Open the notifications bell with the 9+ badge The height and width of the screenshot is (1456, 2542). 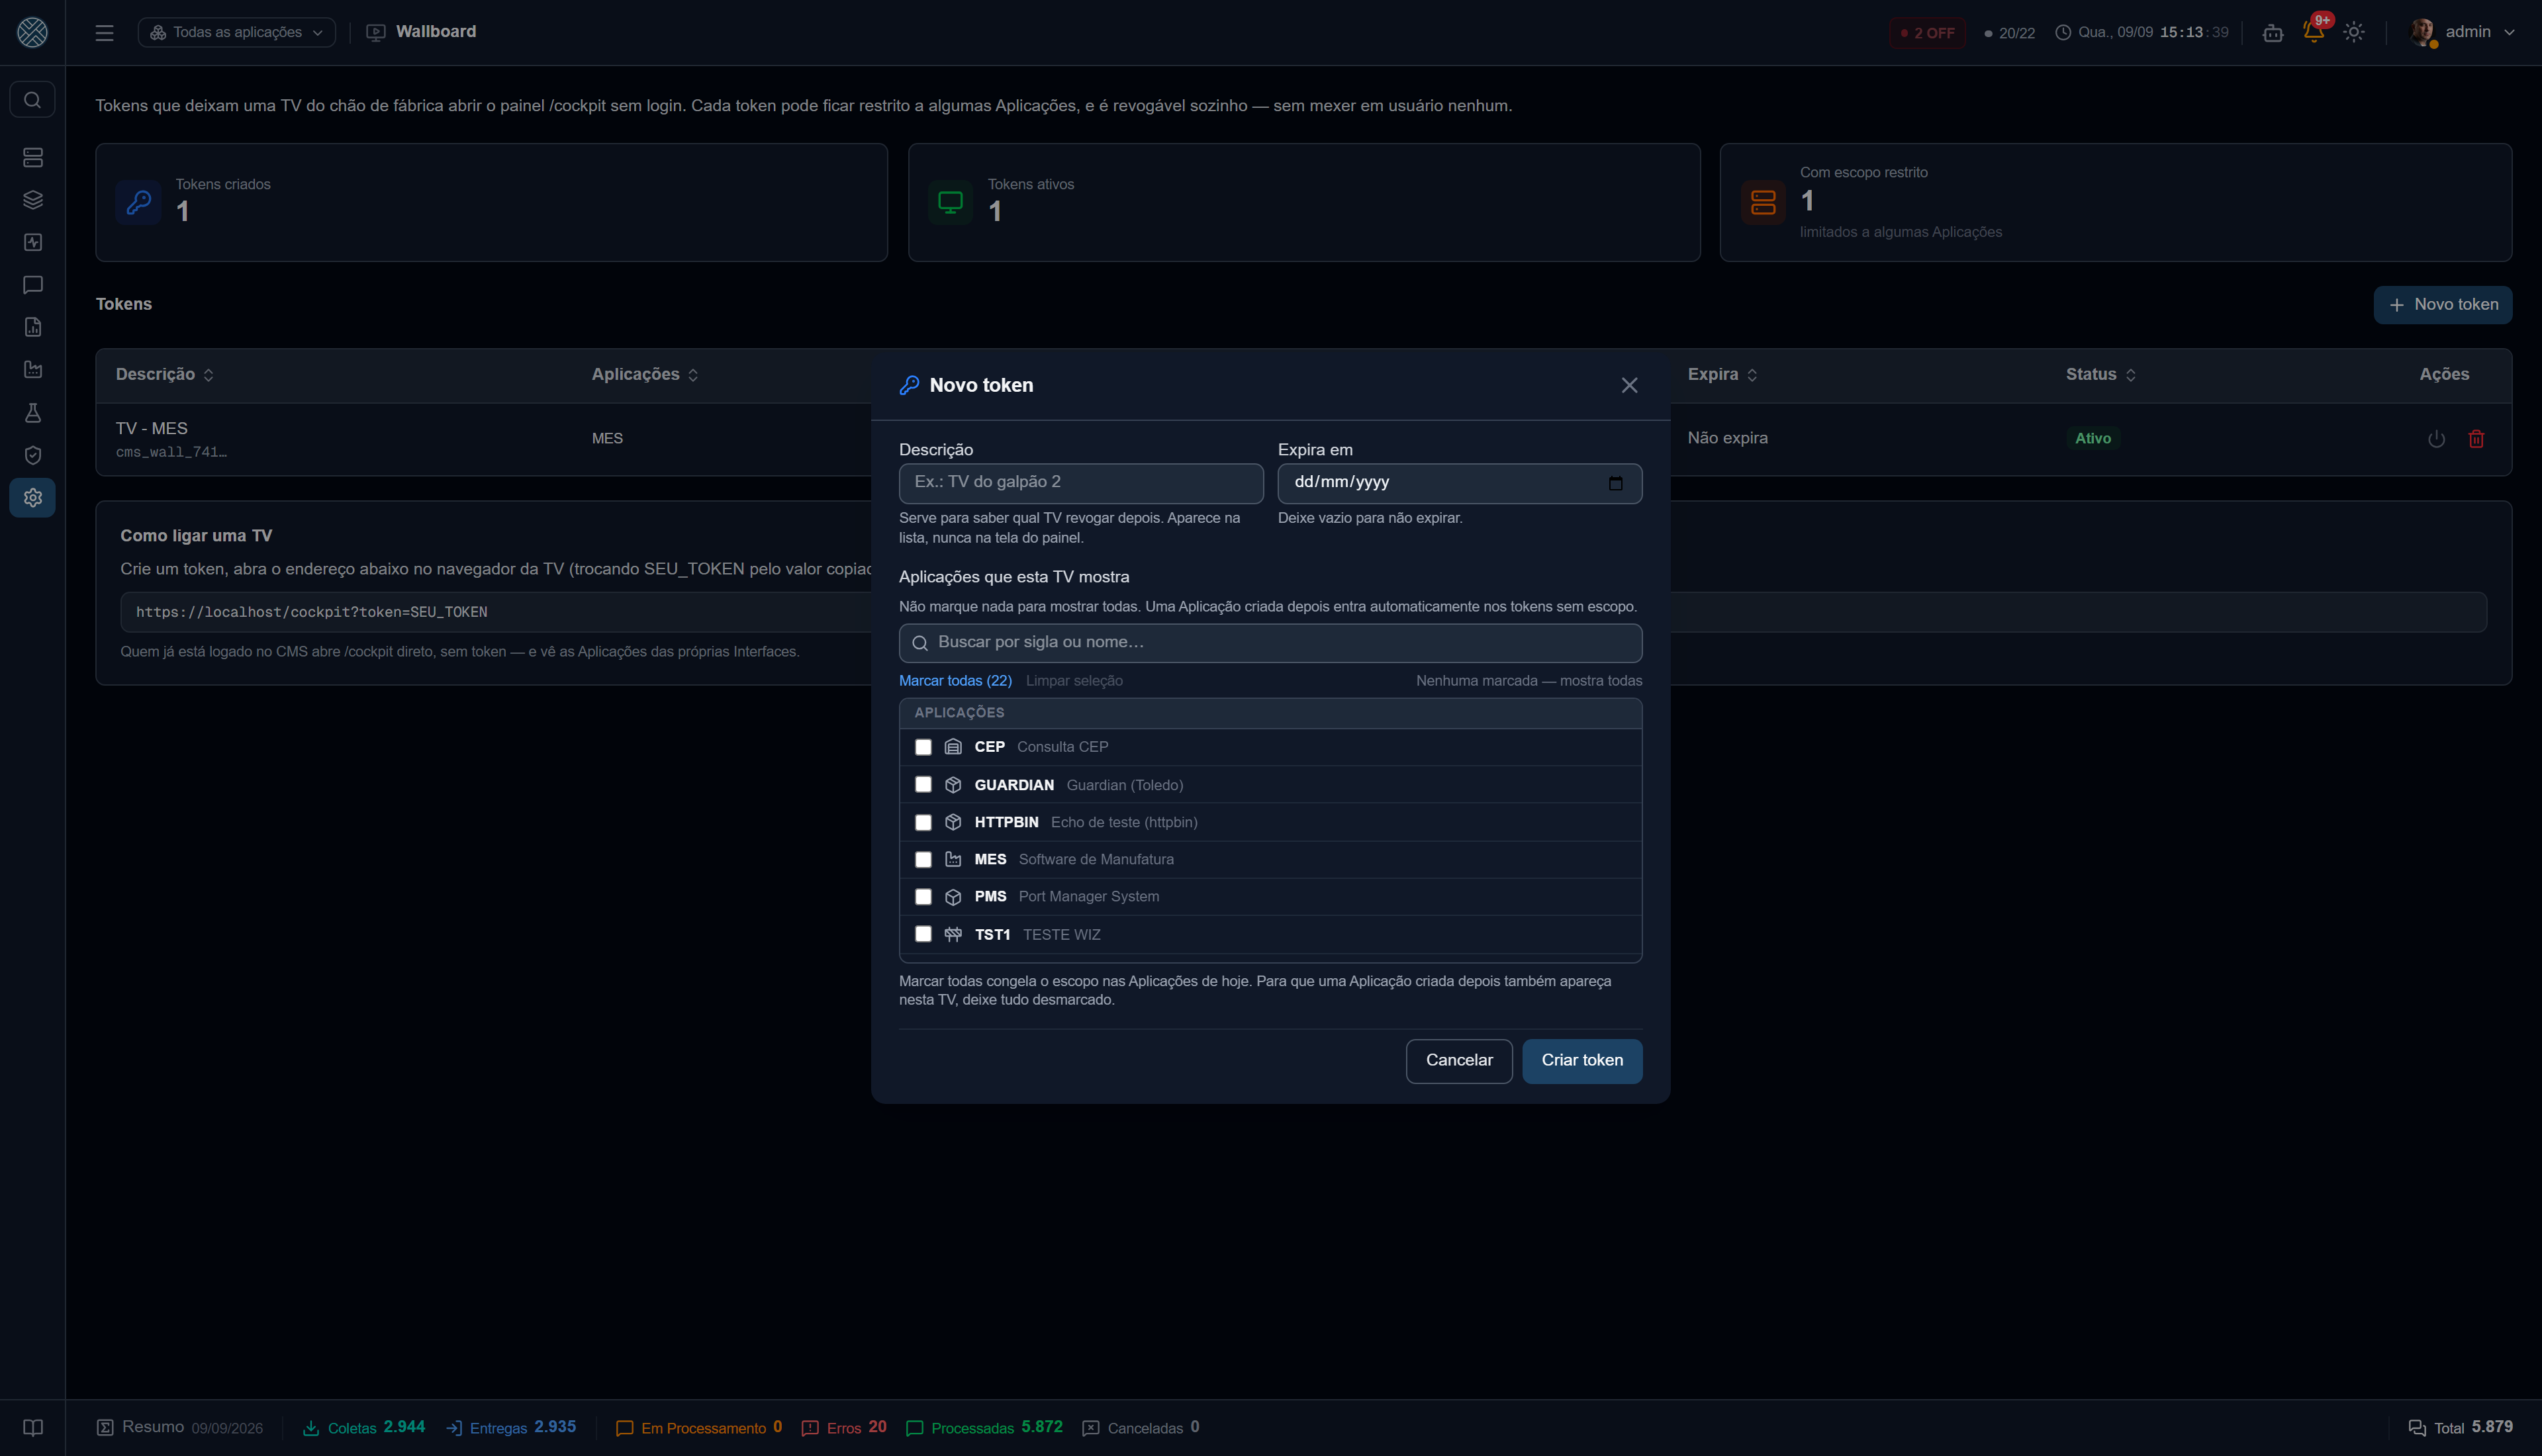click(2313, 32)
